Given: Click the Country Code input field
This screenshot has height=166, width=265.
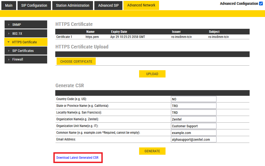Looking at the screenshot, I should pyautogui.click(x=194, y=99).
